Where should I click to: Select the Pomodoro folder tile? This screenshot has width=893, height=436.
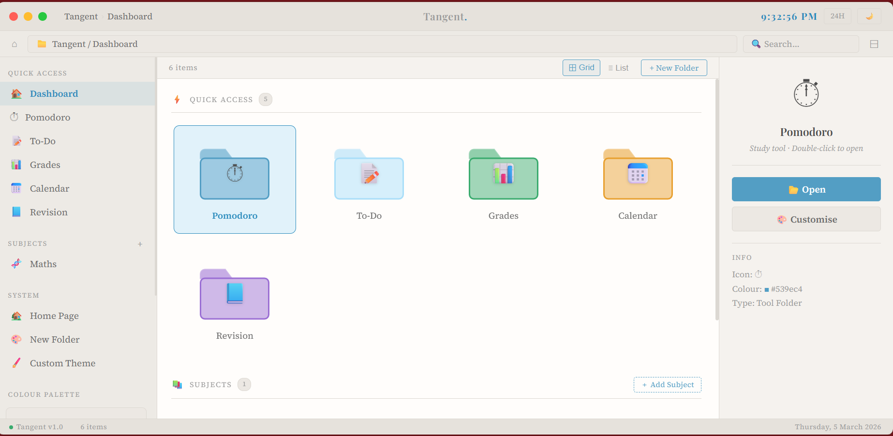[x=235, y=180]
